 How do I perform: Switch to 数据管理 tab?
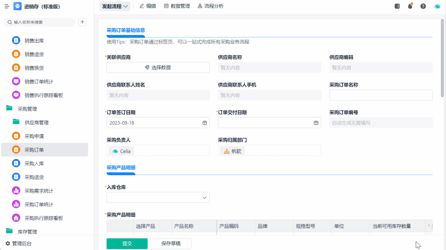point(177,6)
